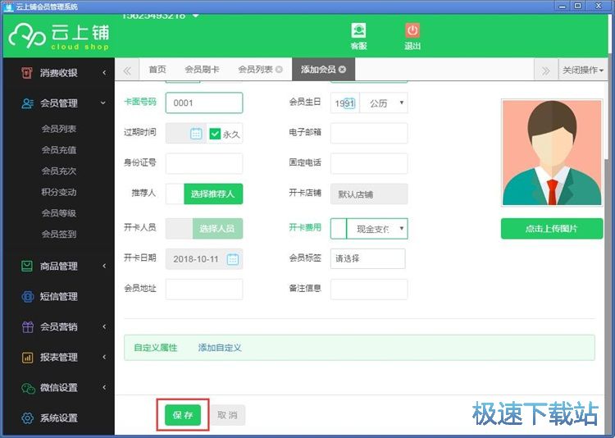Click the member avatar photo thumbnail
Screen dimensions: 615x438
[x=551, y=153]
